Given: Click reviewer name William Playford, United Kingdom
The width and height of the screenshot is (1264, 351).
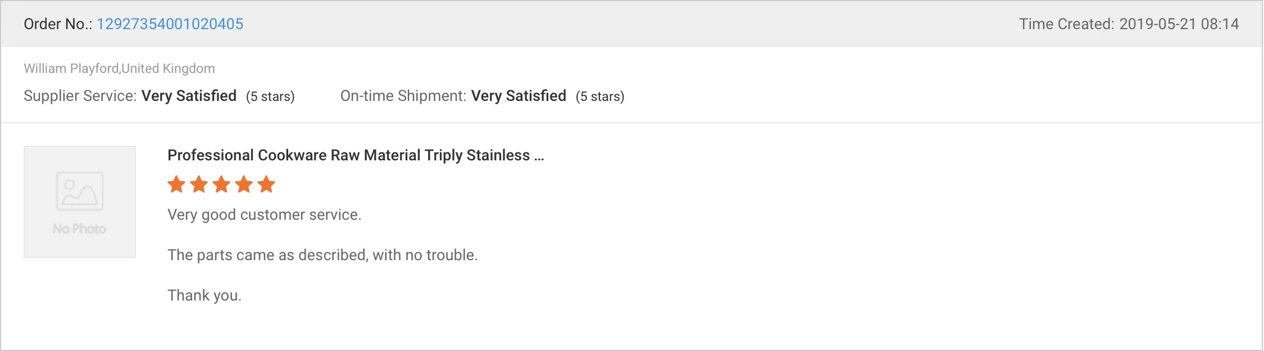Looking at the screenshot, I should tap(119, 68).
